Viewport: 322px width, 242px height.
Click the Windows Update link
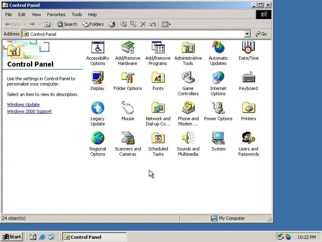point(23,104)
